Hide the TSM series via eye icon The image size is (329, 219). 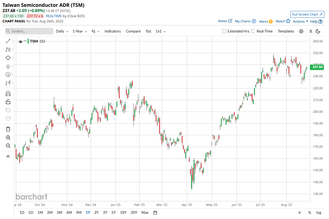click(20, 42)
